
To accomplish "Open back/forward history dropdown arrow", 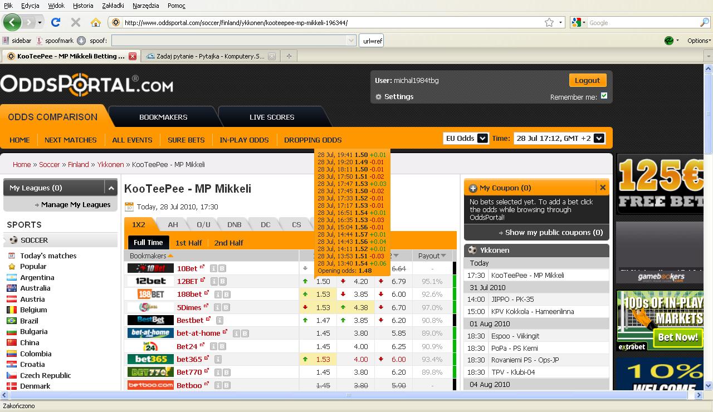I will click(x=40, y=22).
